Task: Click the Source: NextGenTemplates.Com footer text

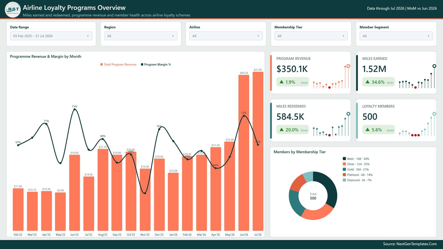Action: [x=410, y=244]
